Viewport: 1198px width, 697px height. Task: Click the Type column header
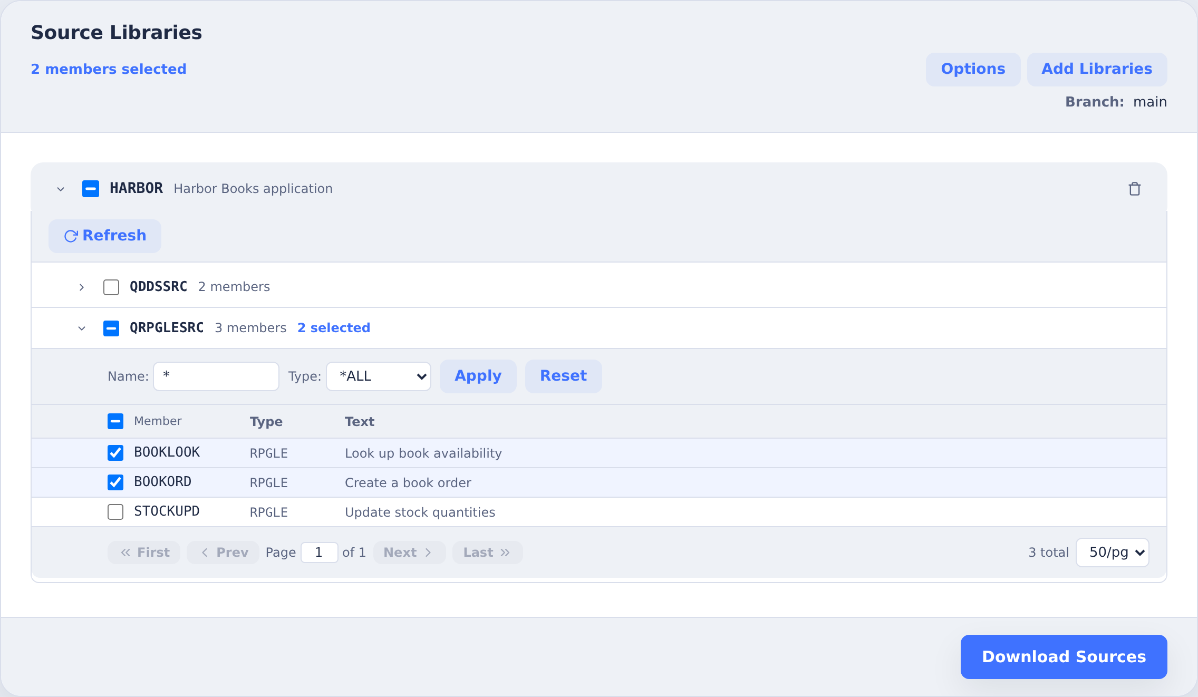pos(266,422)
